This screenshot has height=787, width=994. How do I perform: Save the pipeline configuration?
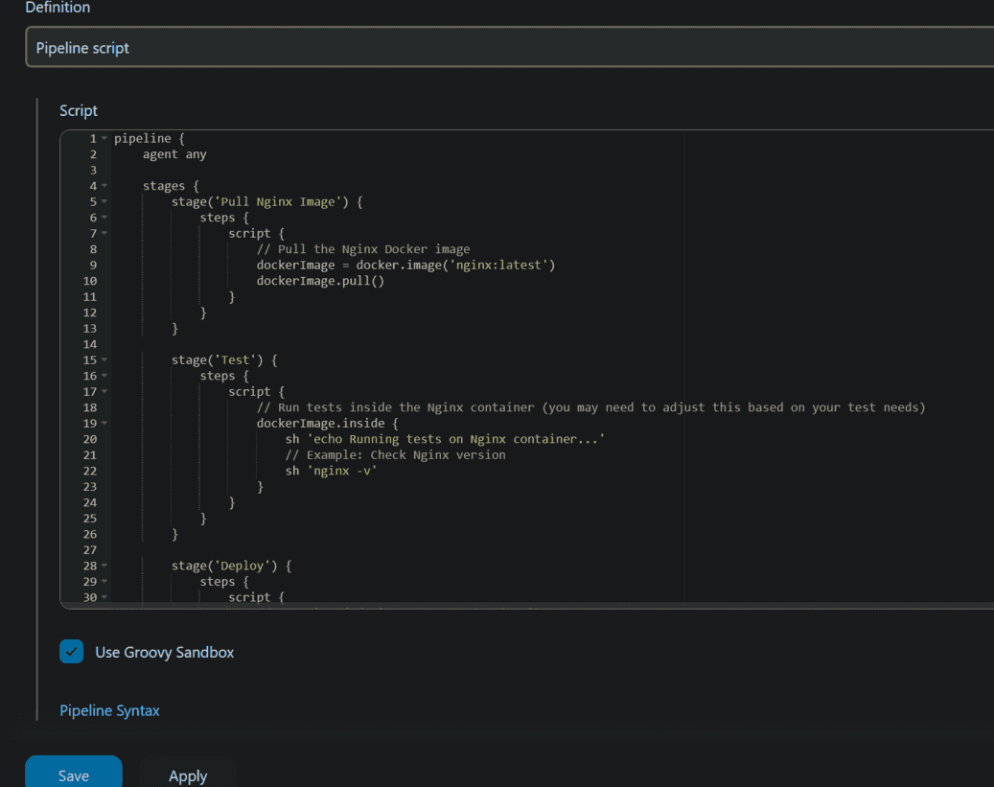[74, 773]
